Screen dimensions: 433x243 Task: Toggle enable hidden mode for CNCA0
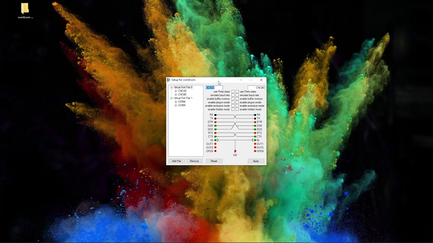(233, 109)
